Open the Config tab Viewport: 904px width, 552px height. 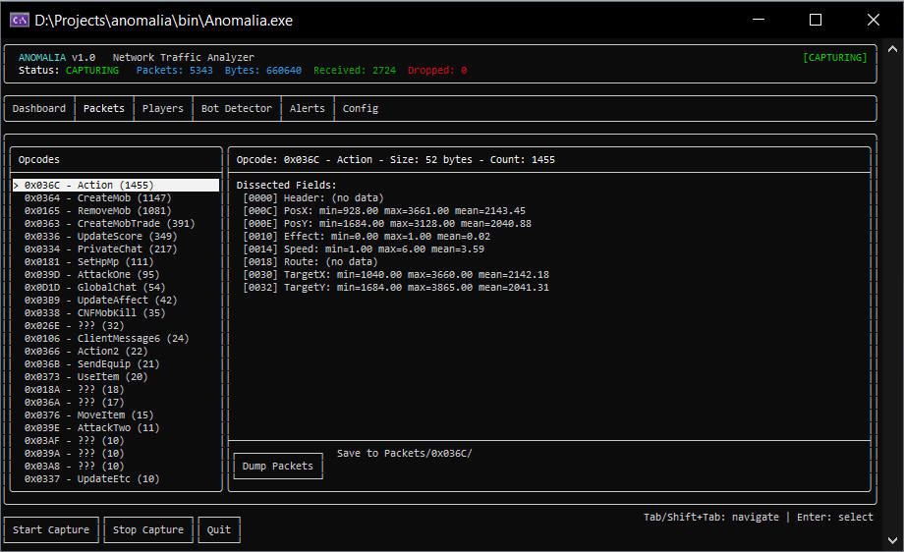click(361, 108)
